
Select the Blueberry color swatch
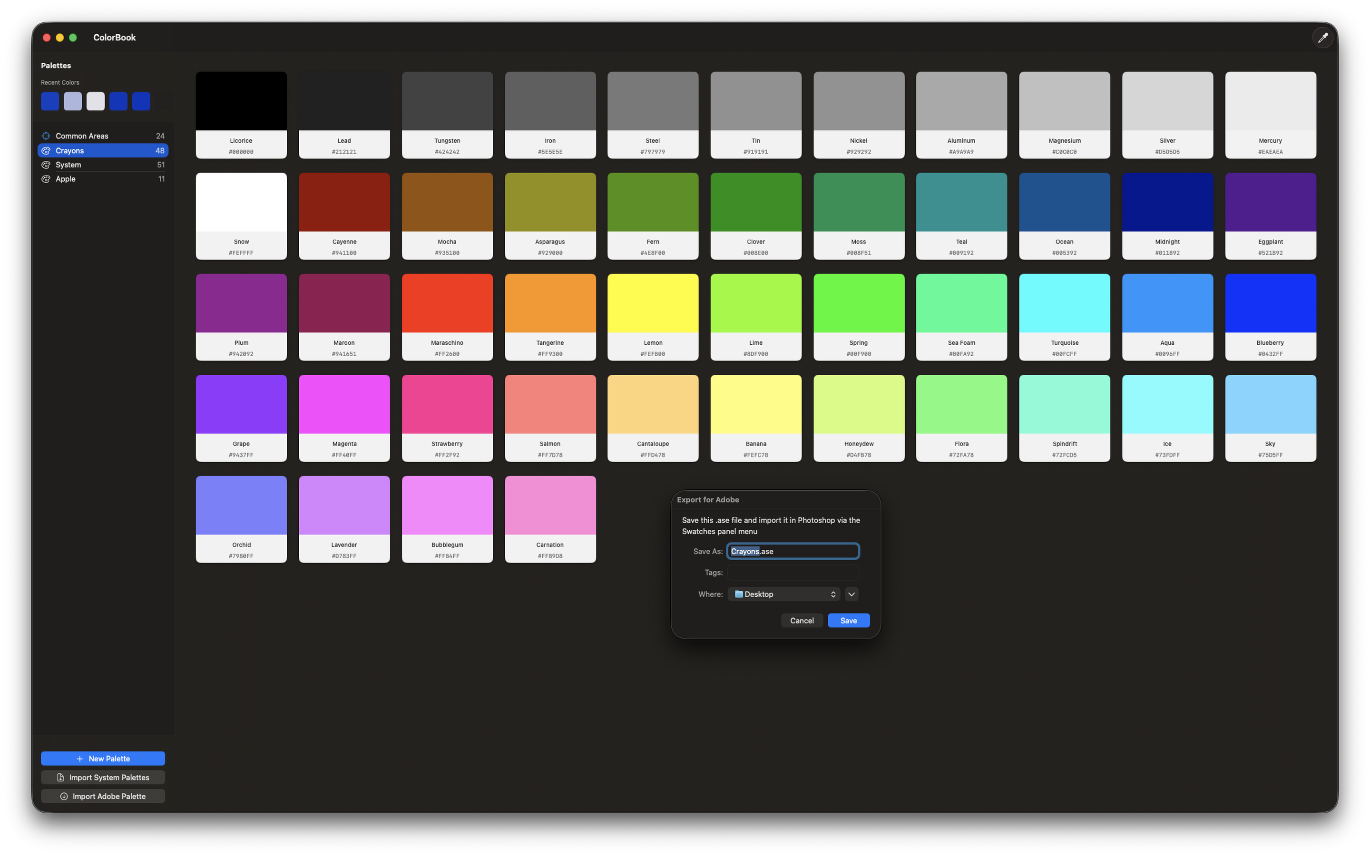tap(1270, 303)
